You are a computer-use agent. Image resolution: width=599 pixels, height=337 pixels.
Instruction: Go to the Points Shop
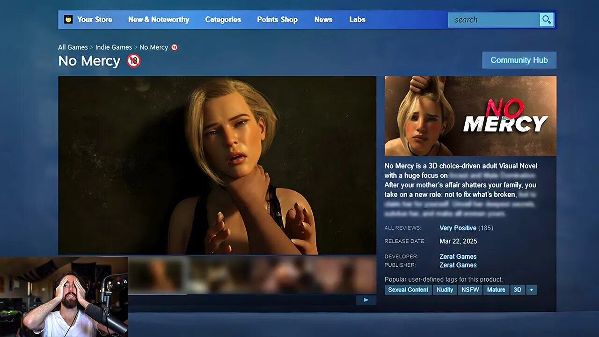278,20
